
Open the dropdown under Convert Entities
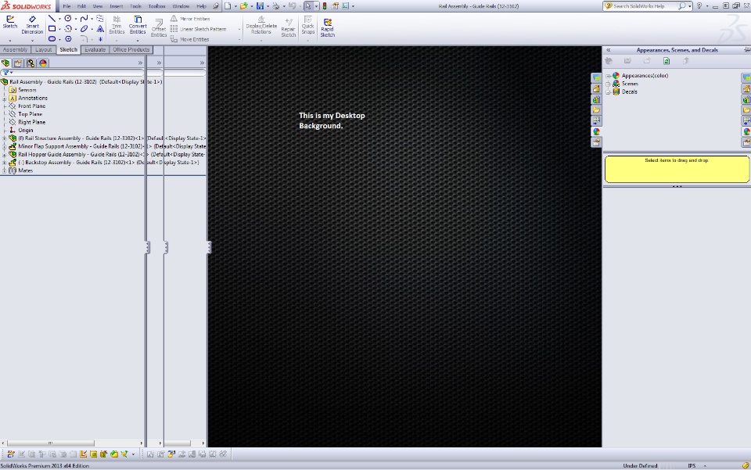tap(138, 41)
